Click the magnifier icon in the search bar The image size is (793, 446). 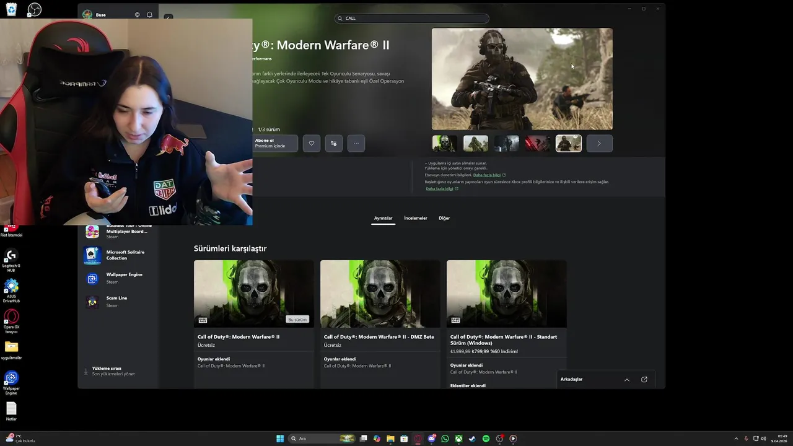click(x=340, y=19)
